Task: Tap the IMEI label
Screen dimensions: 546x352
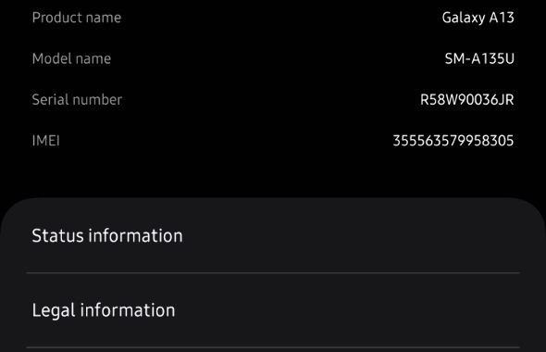Action: pyautogui.click(x=46, y=141)
